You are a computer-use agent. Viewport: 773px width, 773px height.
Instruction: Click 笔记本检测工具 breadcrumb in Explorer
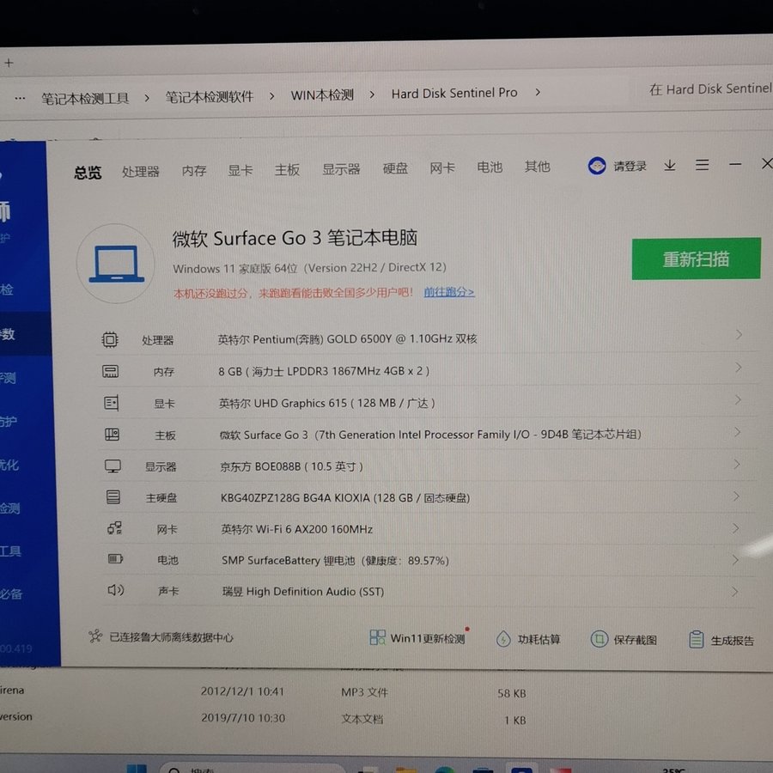[x=85, y=99]
